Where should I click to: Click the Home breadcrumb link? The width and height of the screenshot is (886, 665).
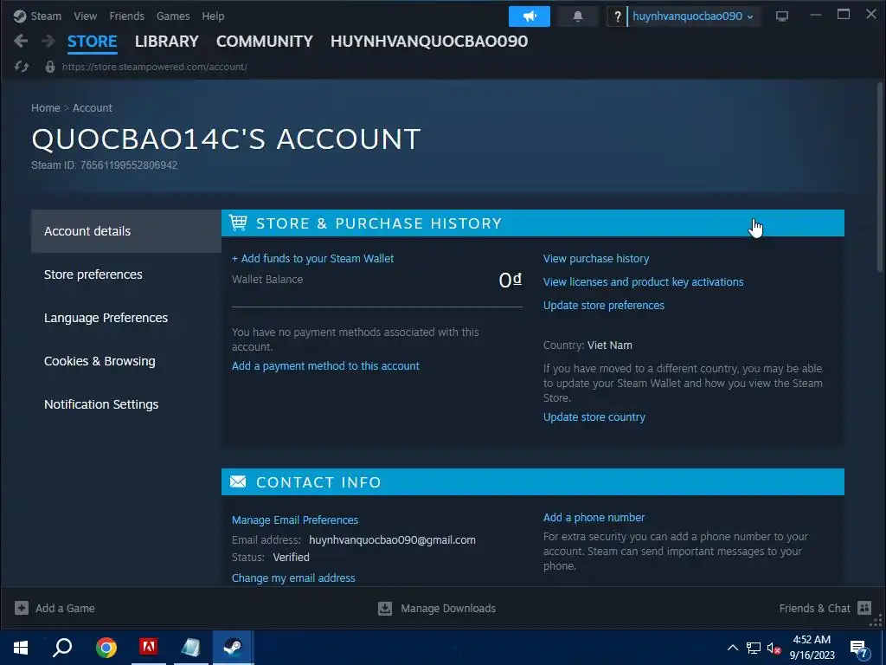click(45, 108)
